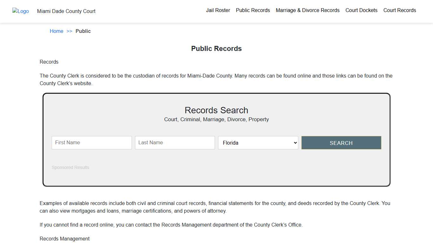Open Marriage & Divorce Records section

307,10
